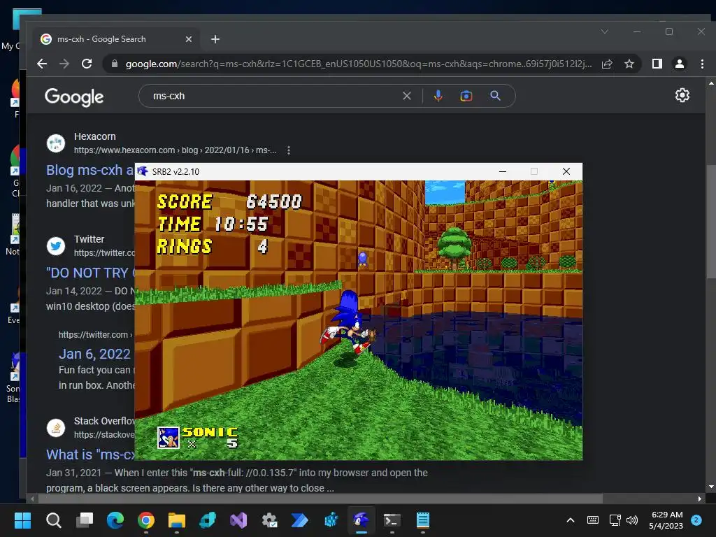The image size is (716, 537).
Task: Open the Blog ms-cxh Hexacorn result
Action: click(x=90, y=170)
